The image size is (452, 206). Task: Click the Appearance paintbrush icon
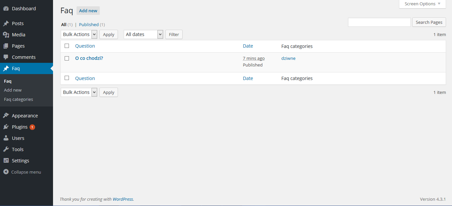coord(6,116)
